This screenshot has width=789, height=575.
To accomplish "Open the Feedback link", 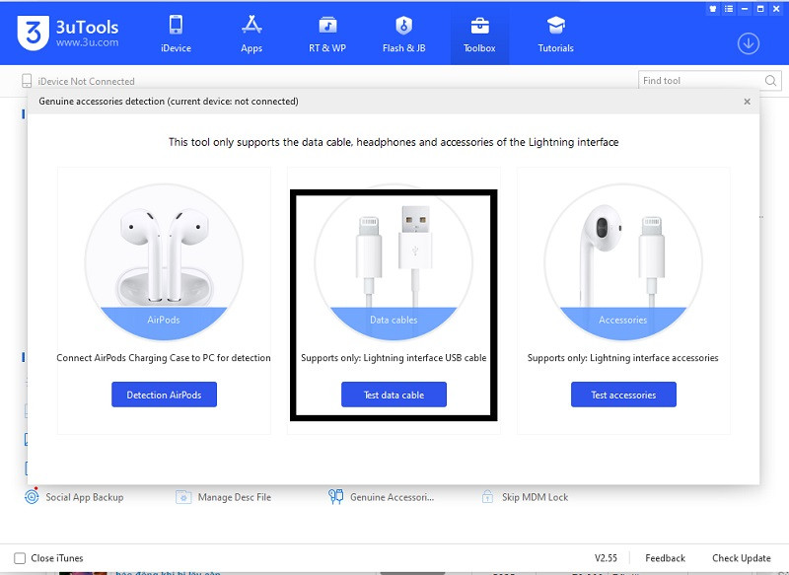I will [665, 558].
